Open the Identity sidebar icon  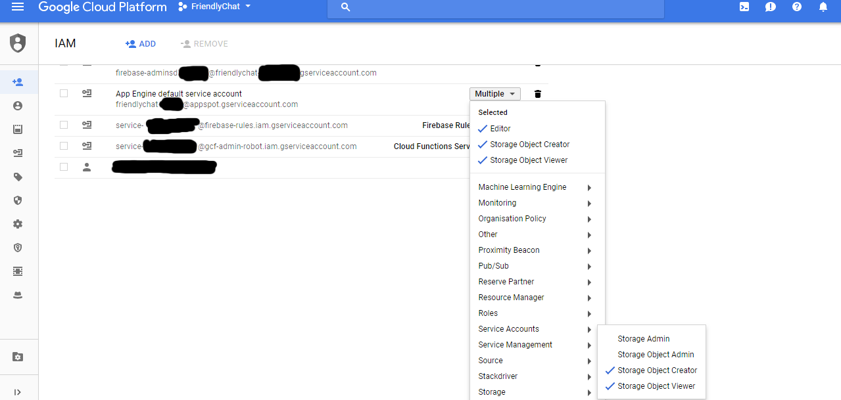click(x=18, y=106)
